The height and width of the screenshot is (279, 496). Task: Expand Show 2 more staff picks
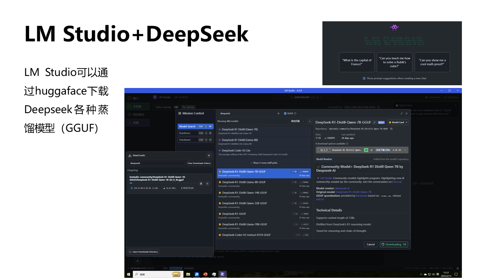(x=264, y=163)
